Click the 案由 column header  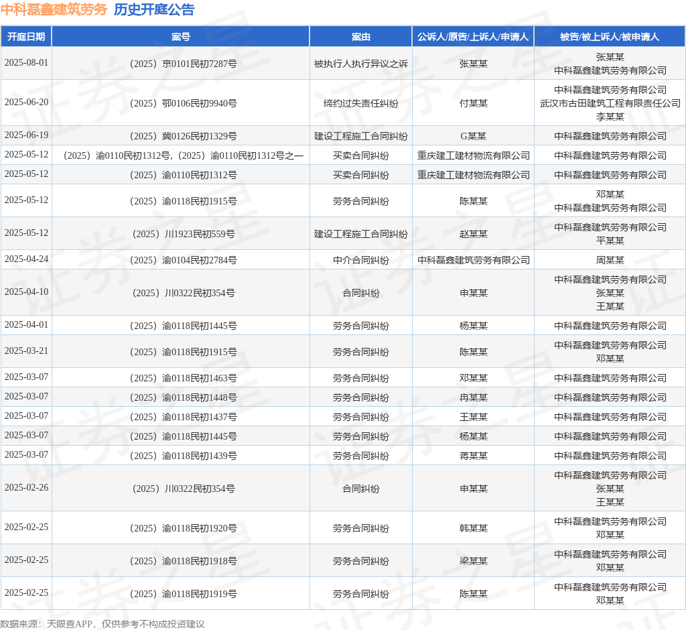point(361,37)
